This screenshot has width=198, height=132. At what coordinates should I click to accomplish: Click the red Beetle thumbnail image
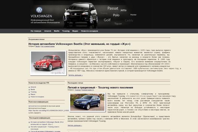pyautogui.click(x=48, y=63)
